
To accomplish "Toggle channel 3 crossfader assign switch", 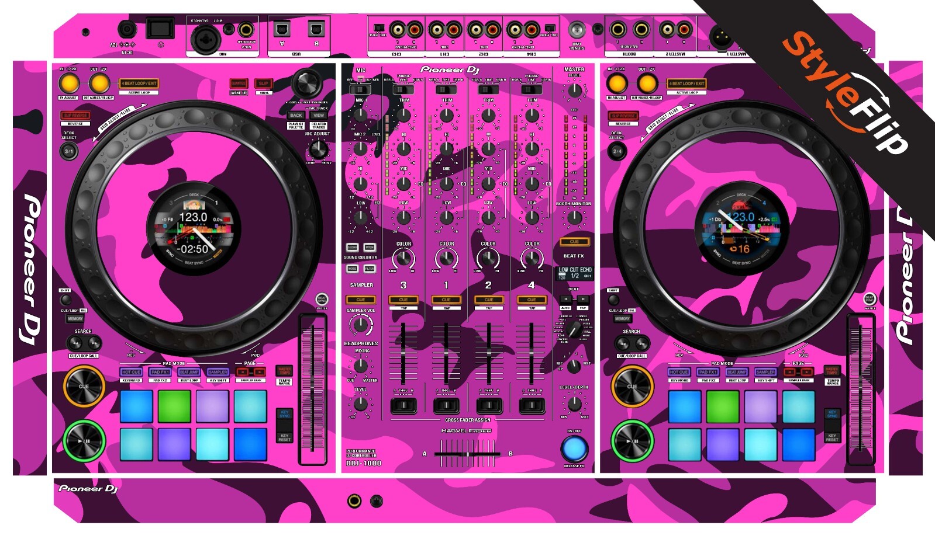I will pyautogui.click(x=403, y=405).
